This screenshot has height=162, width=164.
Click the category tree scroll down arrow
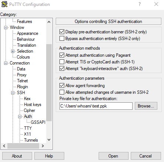49,140
